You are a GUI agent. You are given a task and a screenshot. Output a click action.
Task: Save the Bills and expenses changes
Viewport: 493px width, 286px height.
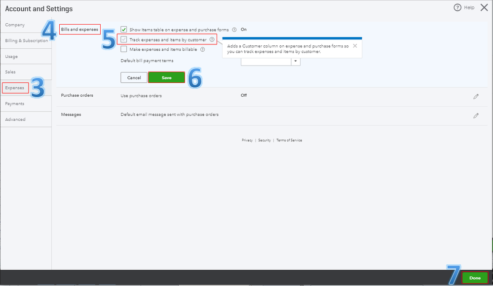point(166,77)
